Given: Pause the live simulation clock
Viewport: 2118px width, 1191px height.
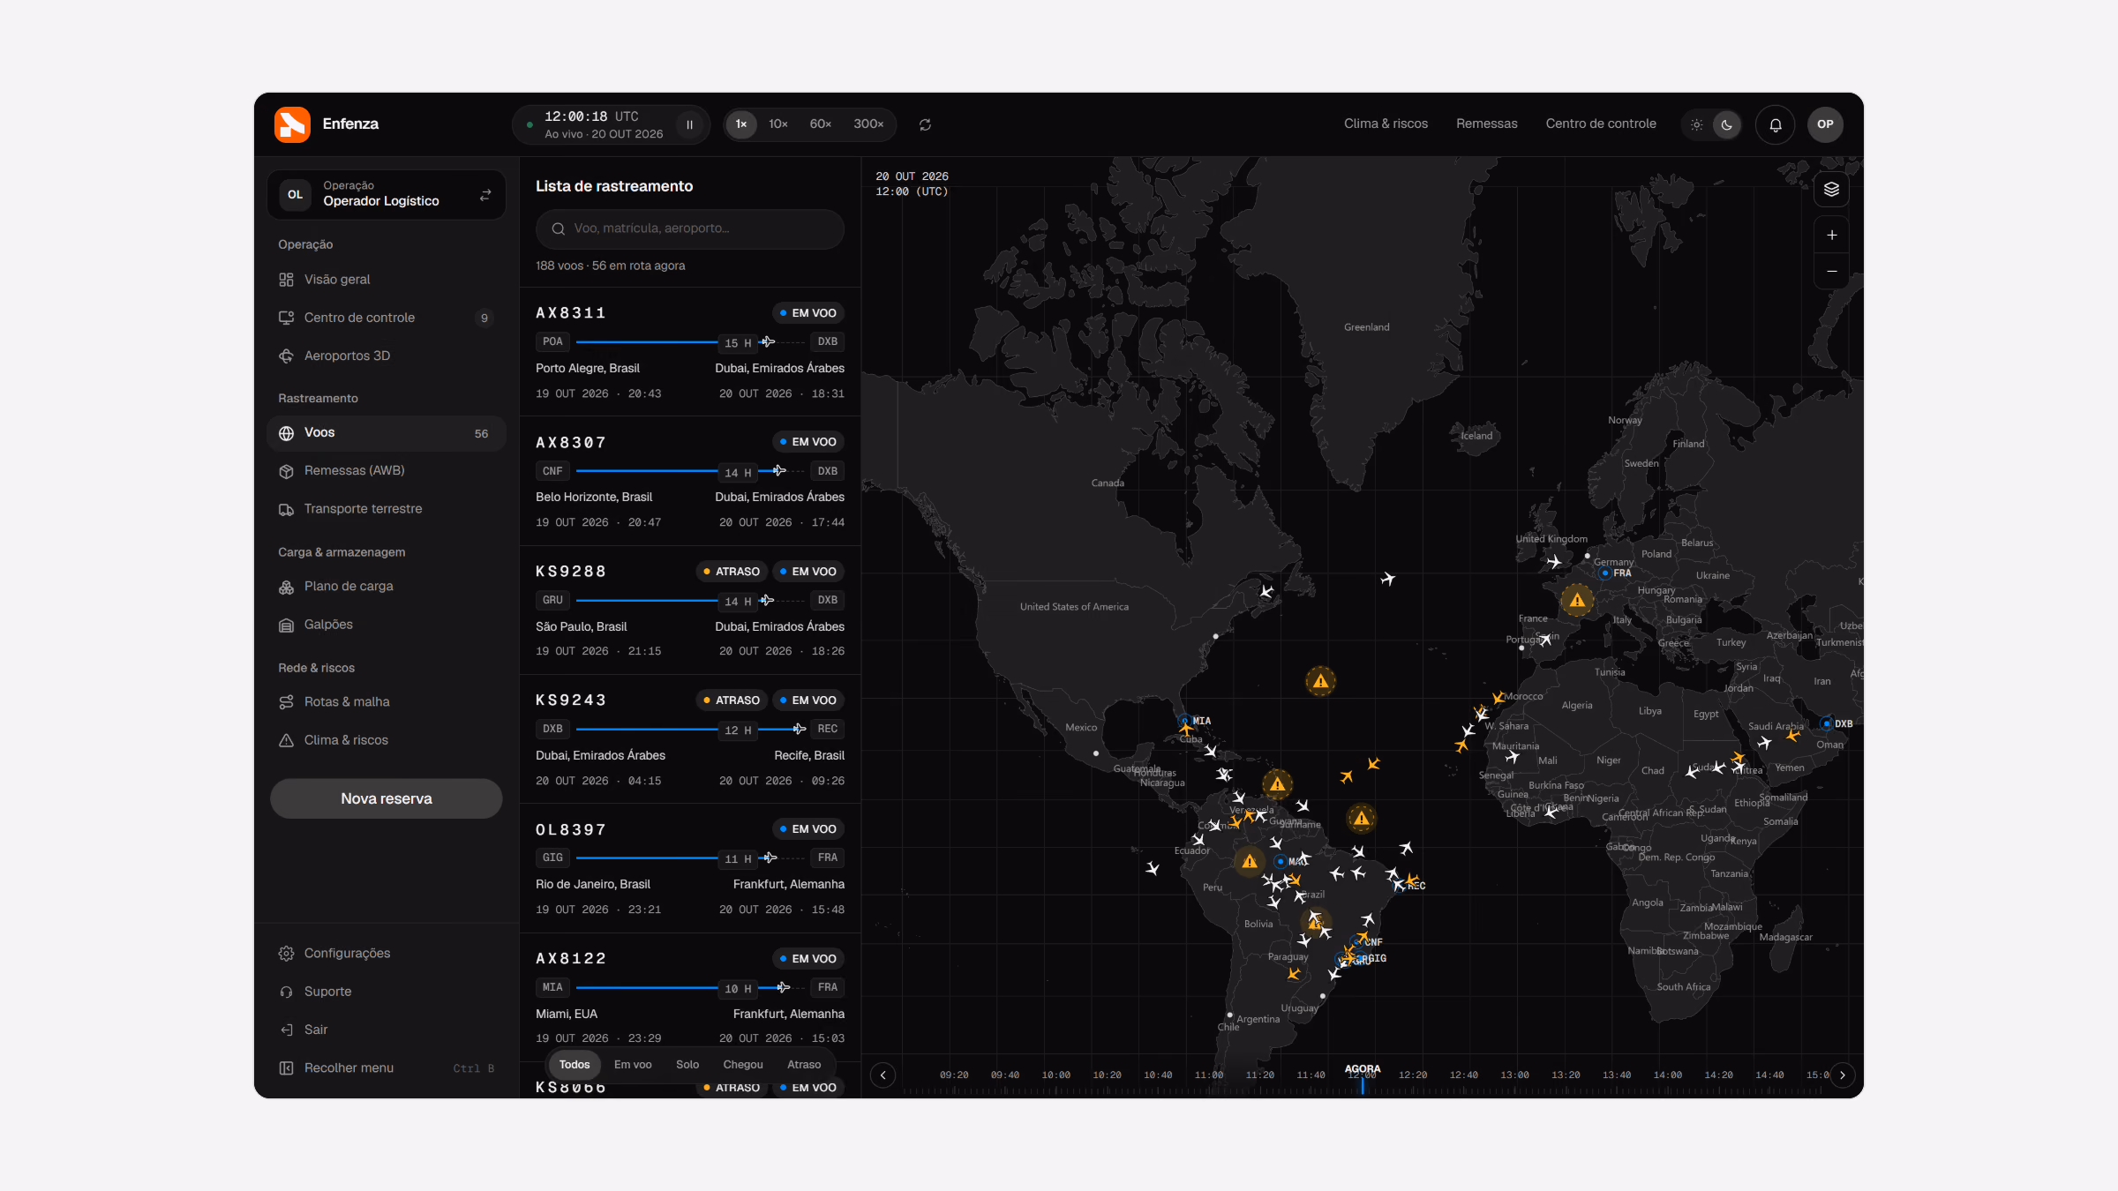Looking at the screenshot, I should (x=689, y=124).
